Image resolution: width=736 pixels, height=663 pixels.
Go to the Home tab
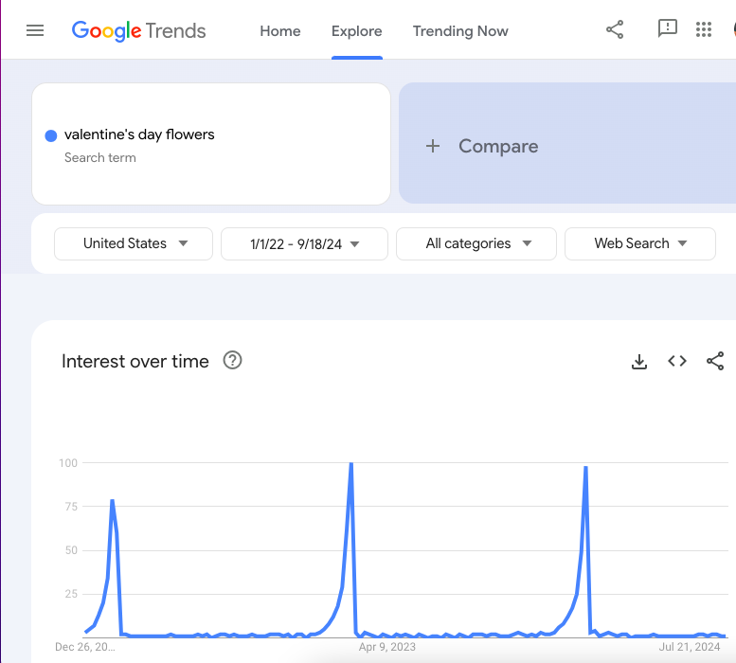coord(280,31)
